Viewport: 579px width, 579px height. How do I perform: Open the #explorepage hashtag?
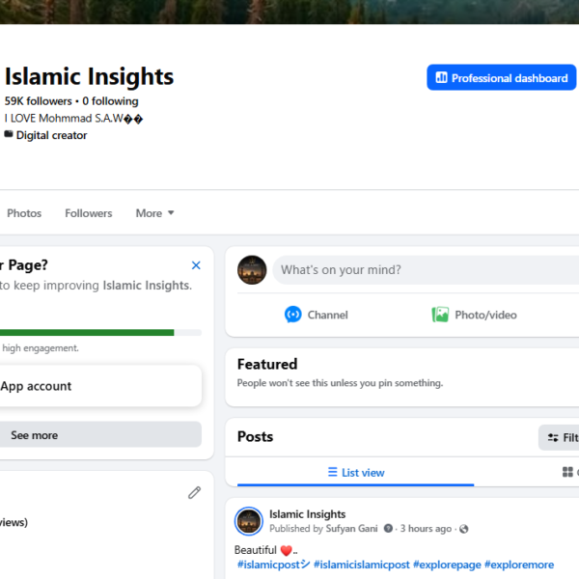[x=447, y=565]
